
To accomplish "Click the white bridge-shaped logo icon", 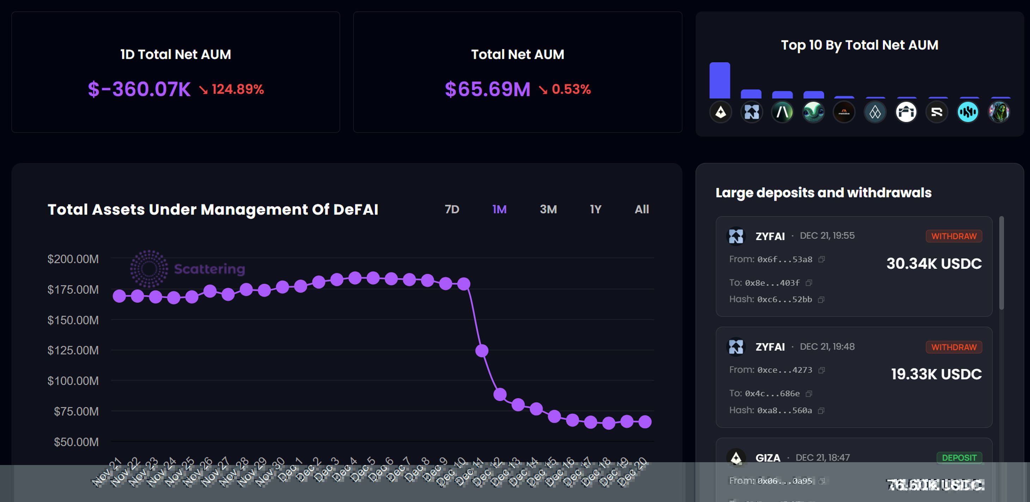I will coord(906,112).
